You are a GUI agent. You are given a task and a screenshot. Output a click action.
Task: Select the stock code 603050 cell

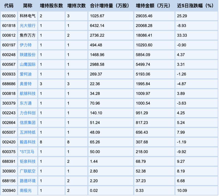pyautogui.click(x=9, y=16)
